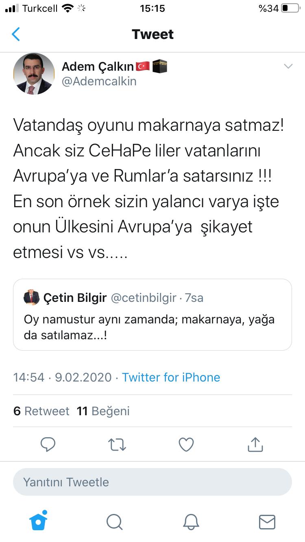Tap the reply speech bubble icon
The image size is (305, 542).
click(x=48, y=444)
